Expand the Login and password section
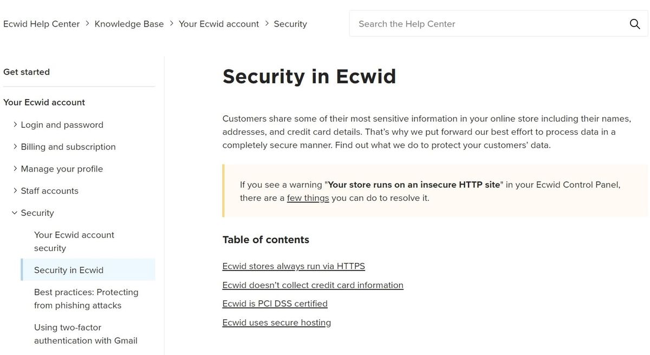The image size is (650, 355). pyautogui.click(x=62, y=124)
